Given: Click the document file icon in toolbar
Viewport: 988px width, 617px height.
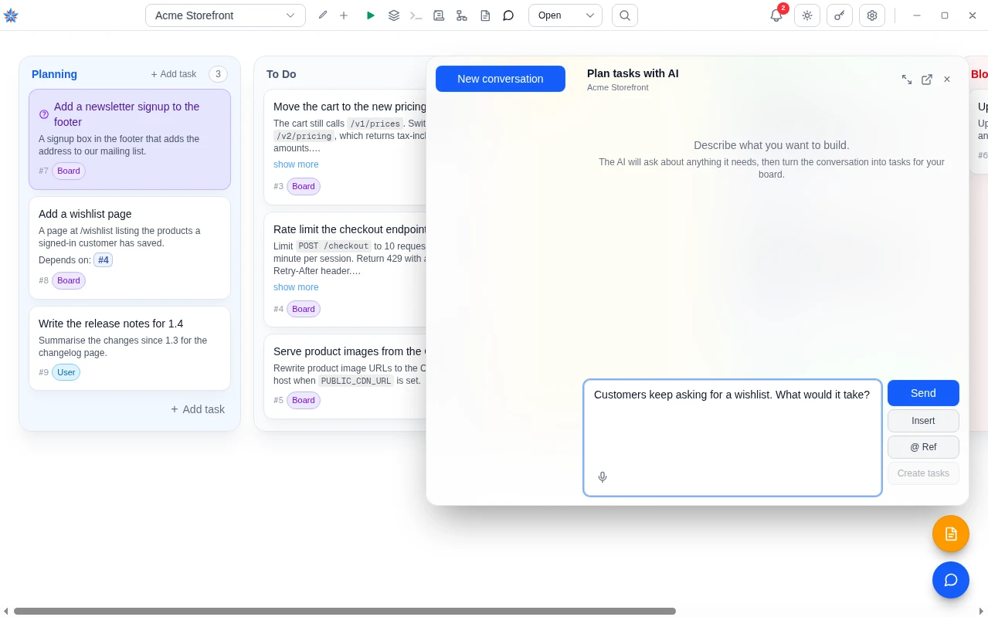Looking at the screenshot, I should [x=485, y=15].
